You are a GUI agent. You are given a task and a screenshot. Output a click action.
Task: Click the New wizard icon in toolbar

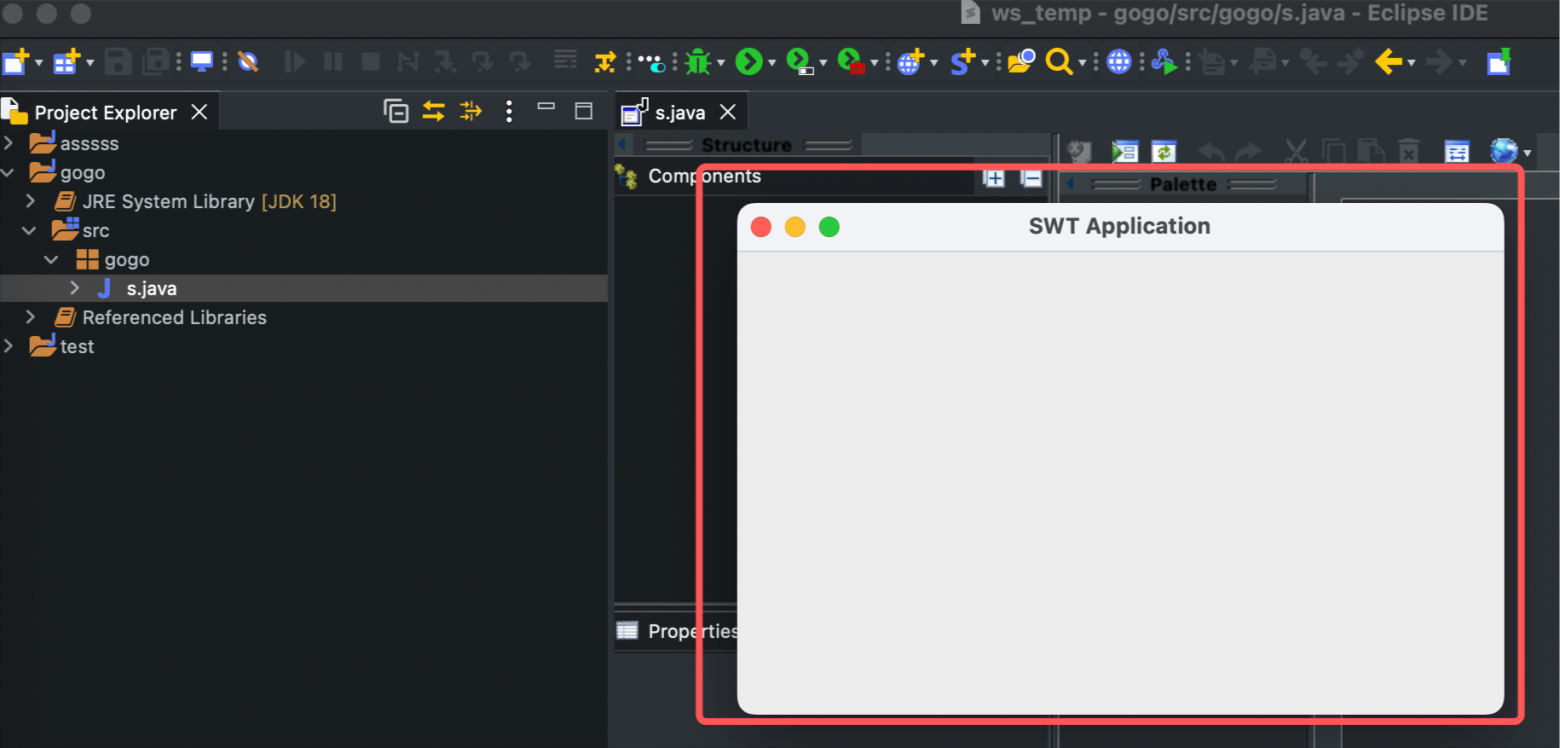[15, 61]
